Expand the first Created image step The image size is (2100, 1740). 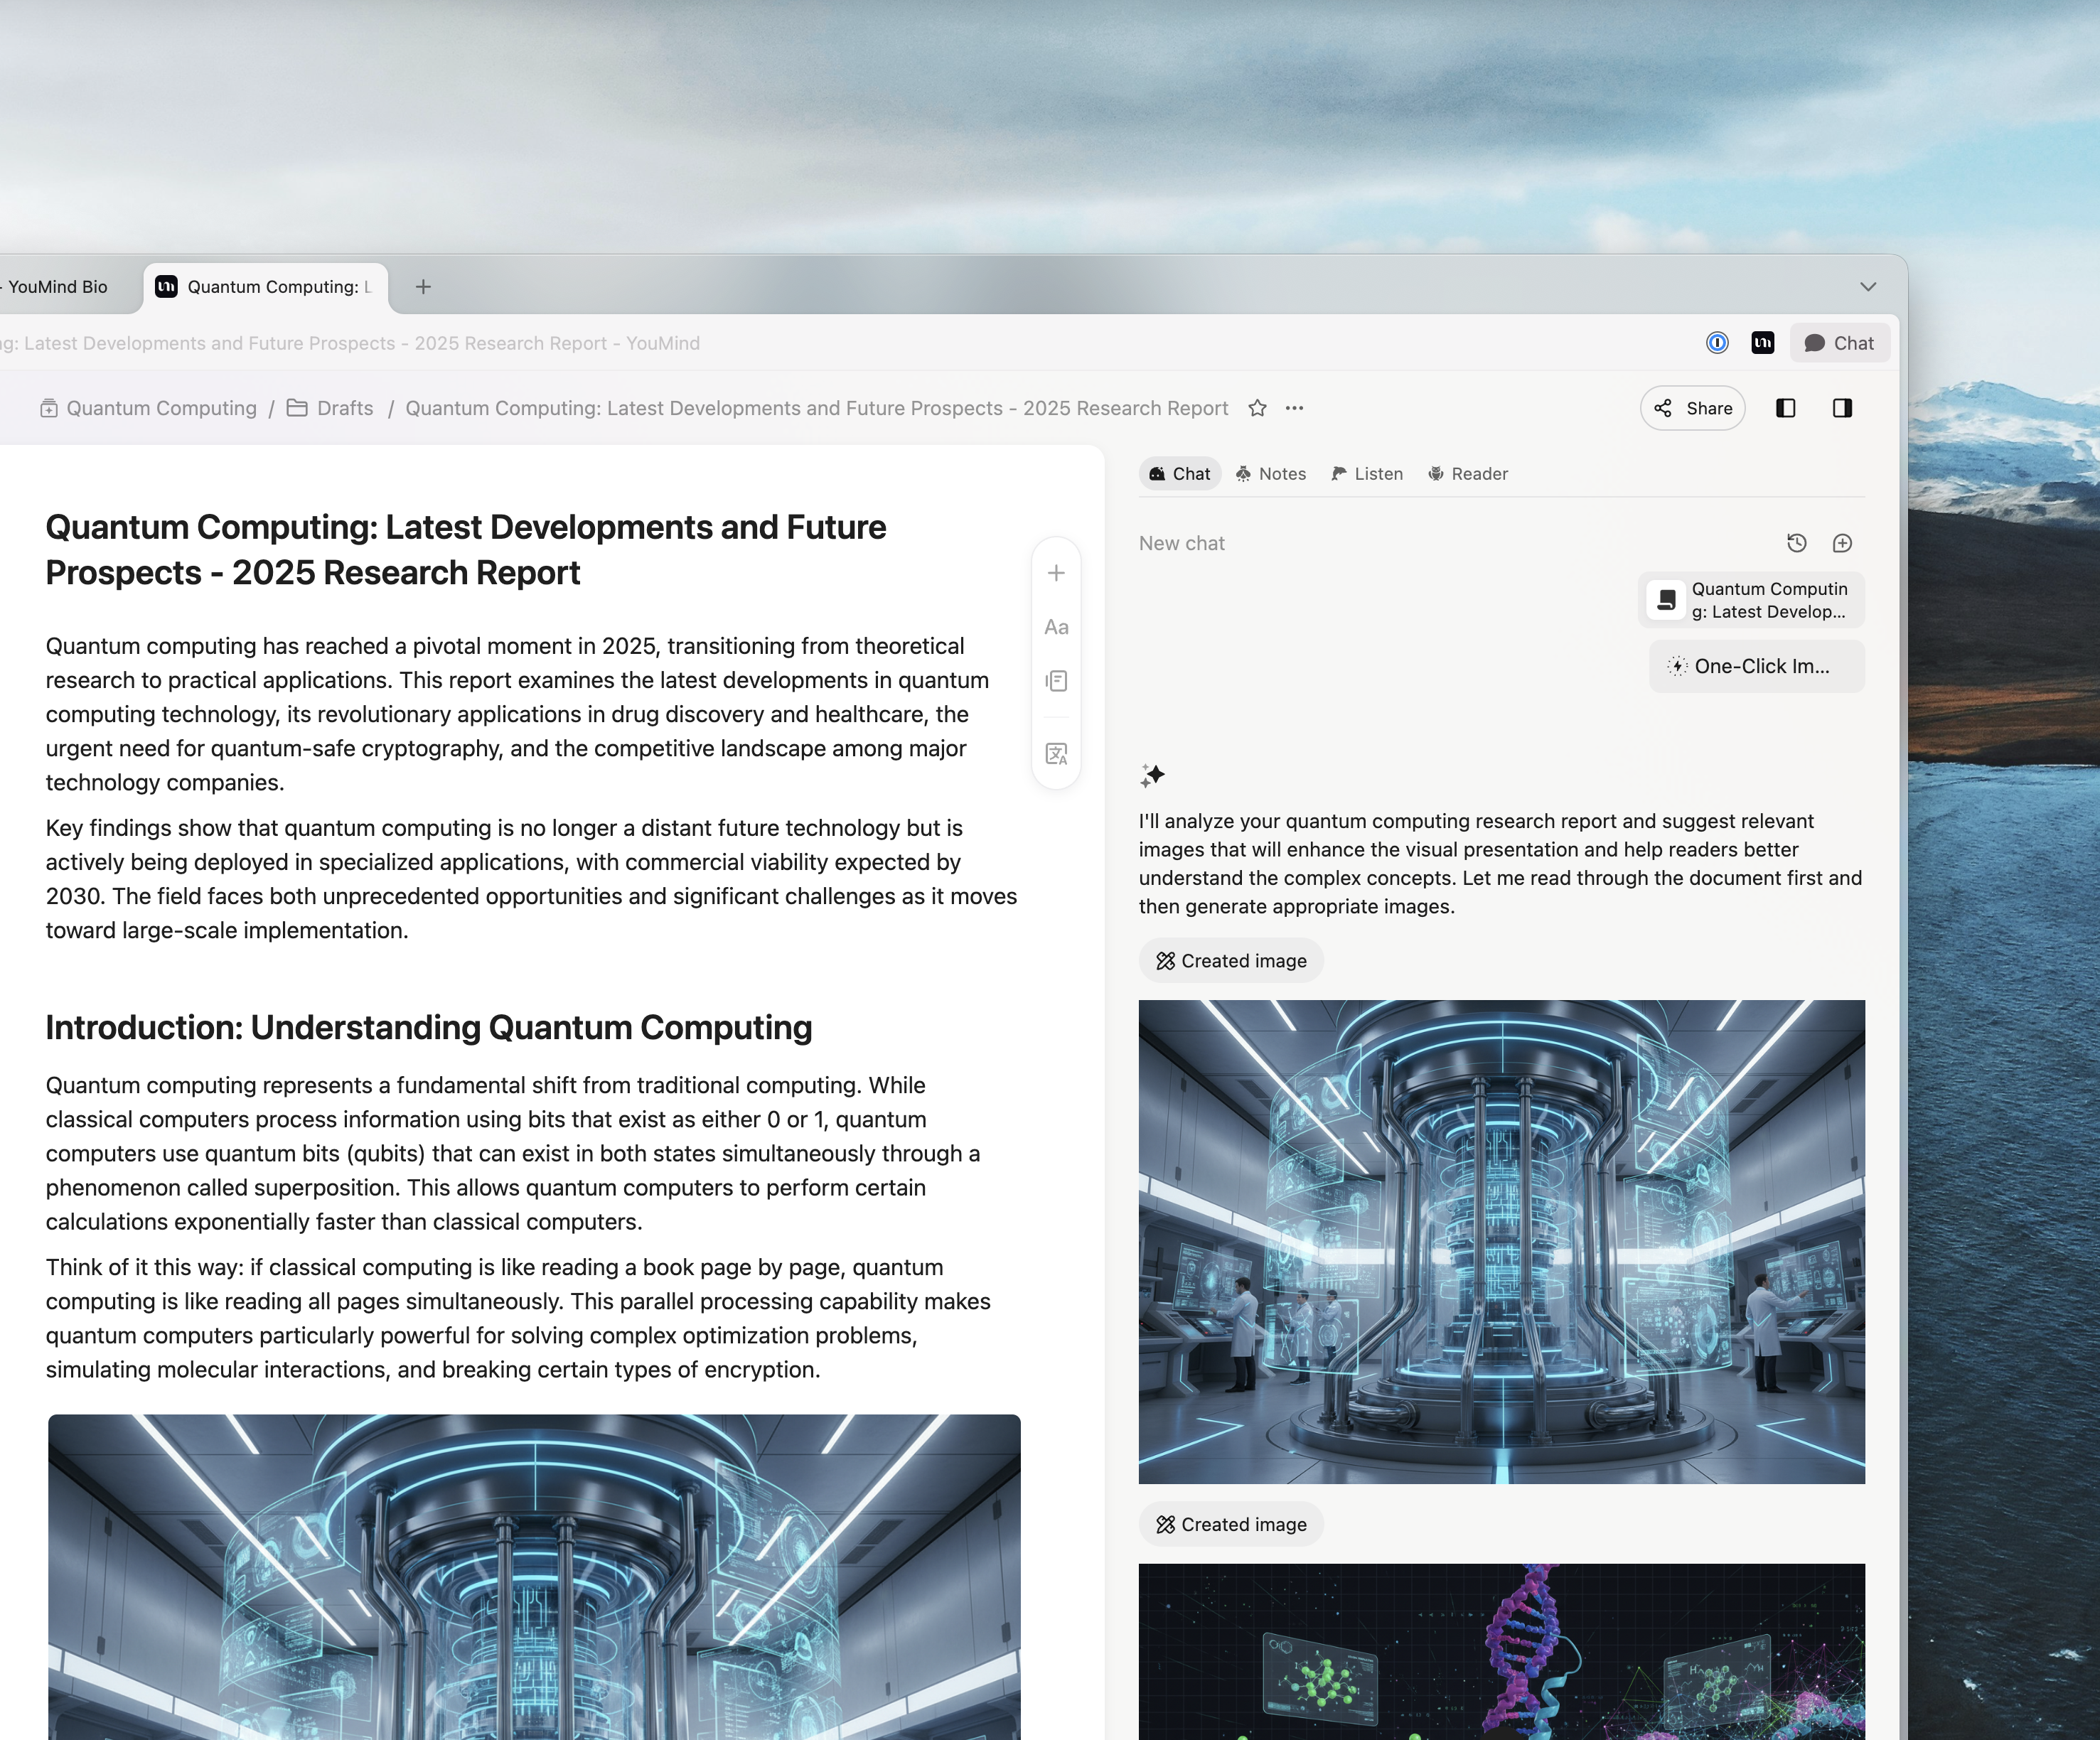[x=1231, y=961]
